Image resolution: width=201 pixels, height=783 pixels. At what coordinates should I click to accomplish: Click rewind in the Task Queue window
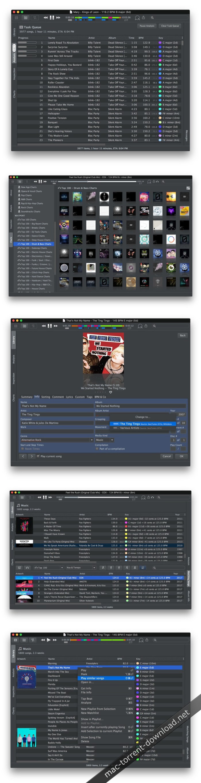(45, 18)
